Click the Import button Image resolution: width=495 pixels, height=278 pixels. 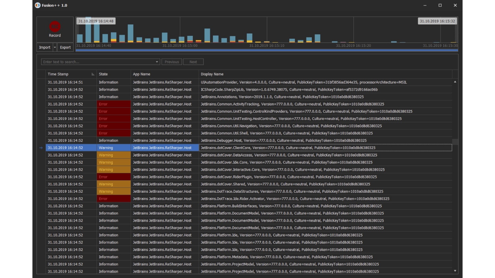[x=45, y=47]
